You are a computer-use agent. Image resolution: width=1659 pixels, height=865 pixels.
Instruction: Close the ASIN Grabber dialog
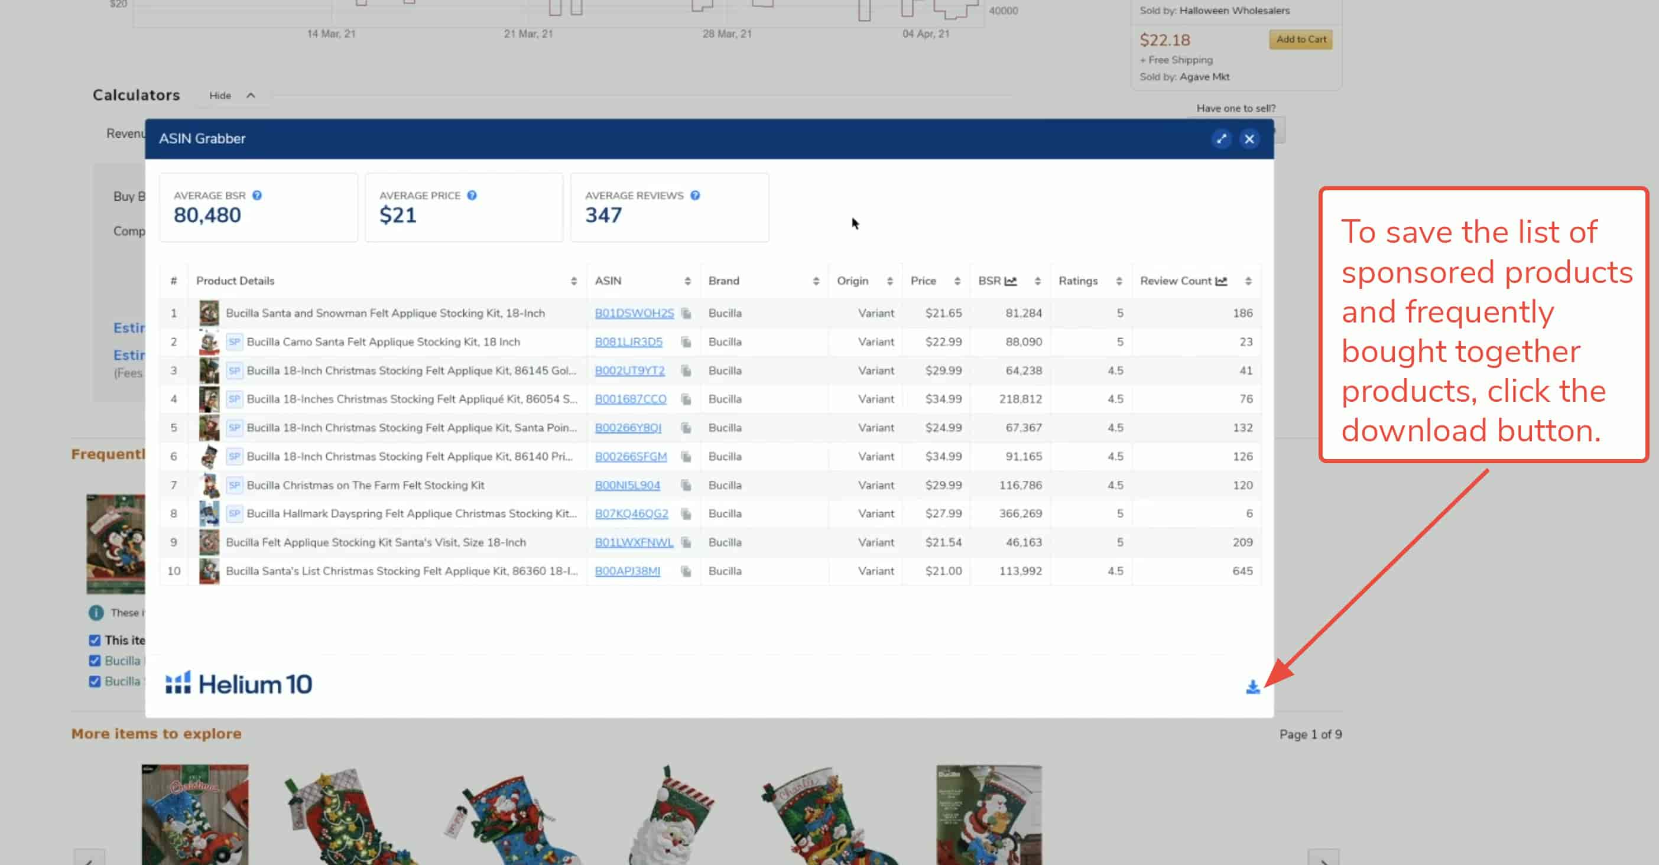tap(1249, 139)
